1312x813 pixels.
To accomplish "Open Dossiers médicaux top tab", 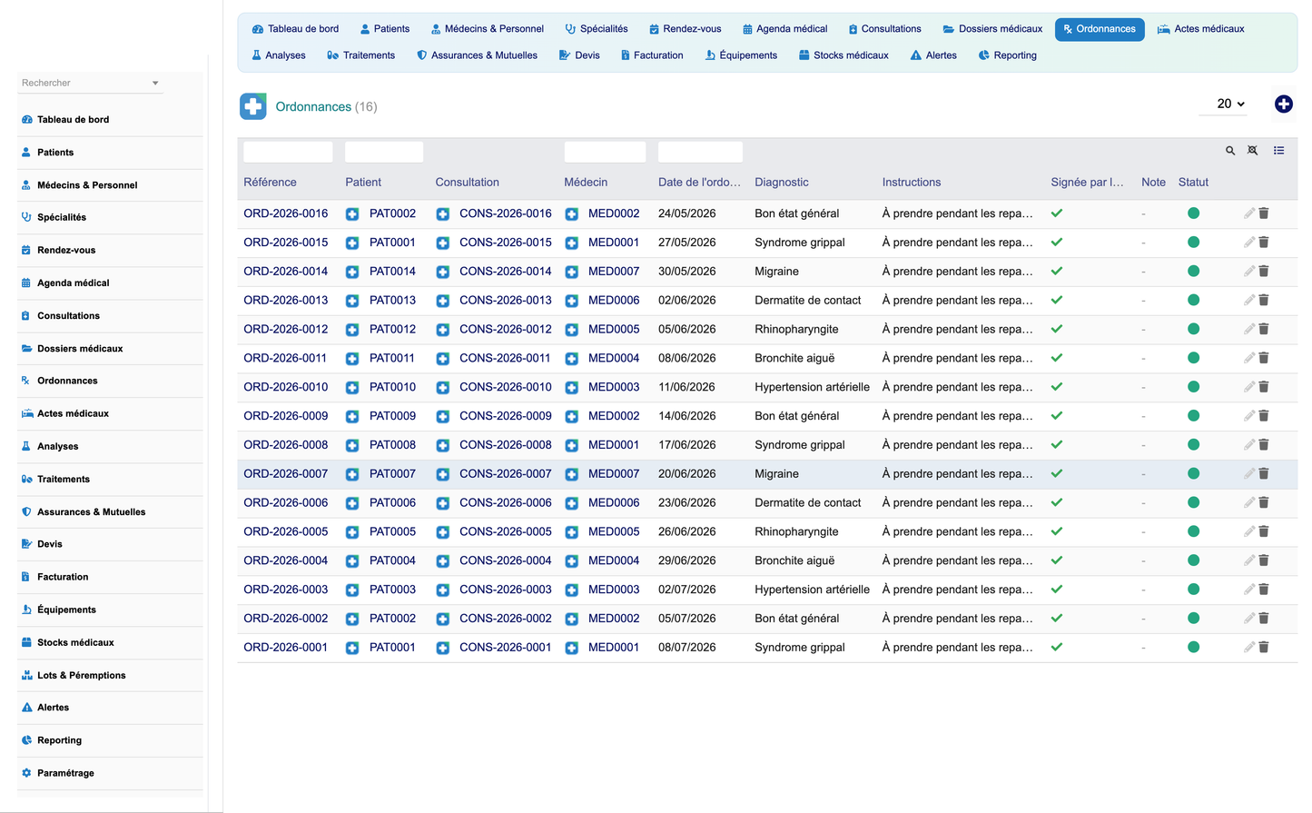I will (x=992, y=29).
